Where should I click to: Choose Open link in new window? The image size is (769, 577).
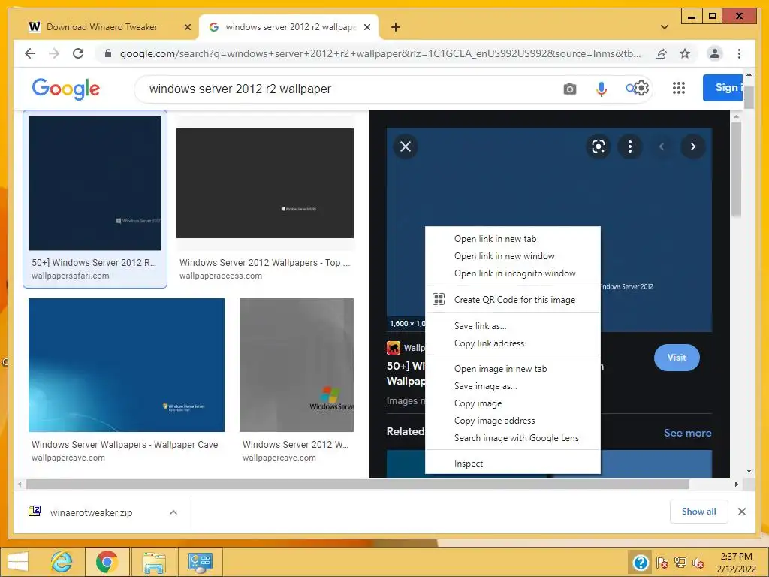point(512,256)
